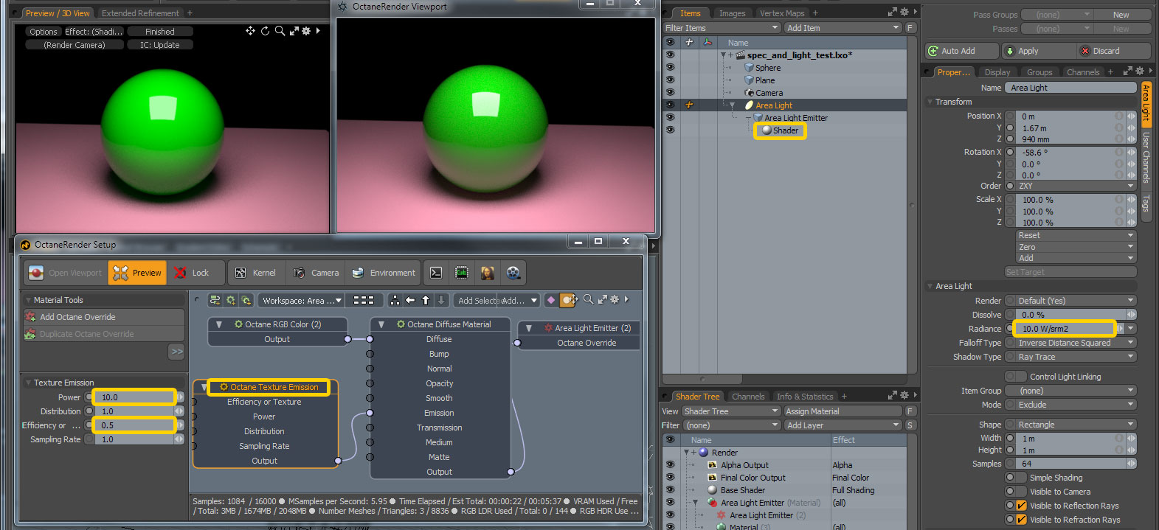
Task: Open the Workspace dropdown in schematic
Action: tap(302, 300)
